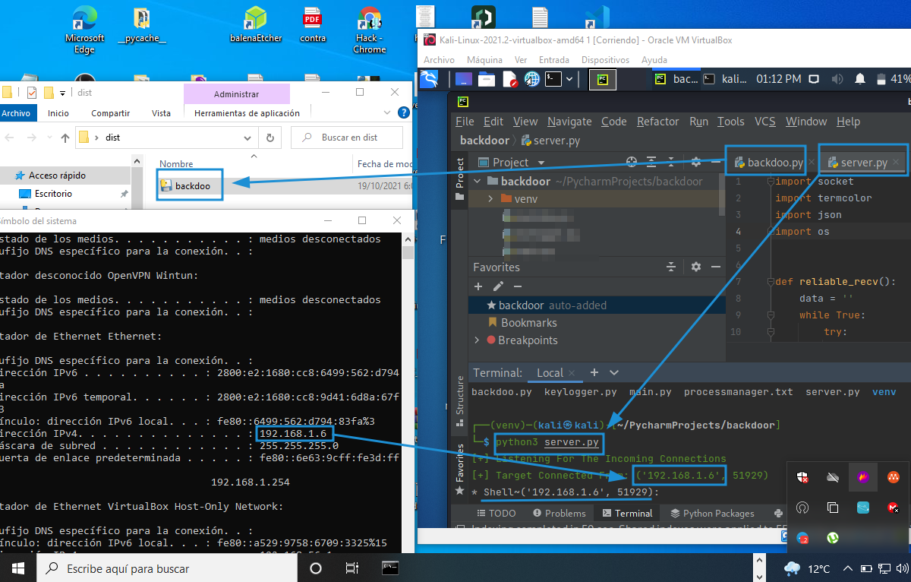
Task: Click the pencil edit icon in Favorites
Action: (x=498, y=286)
